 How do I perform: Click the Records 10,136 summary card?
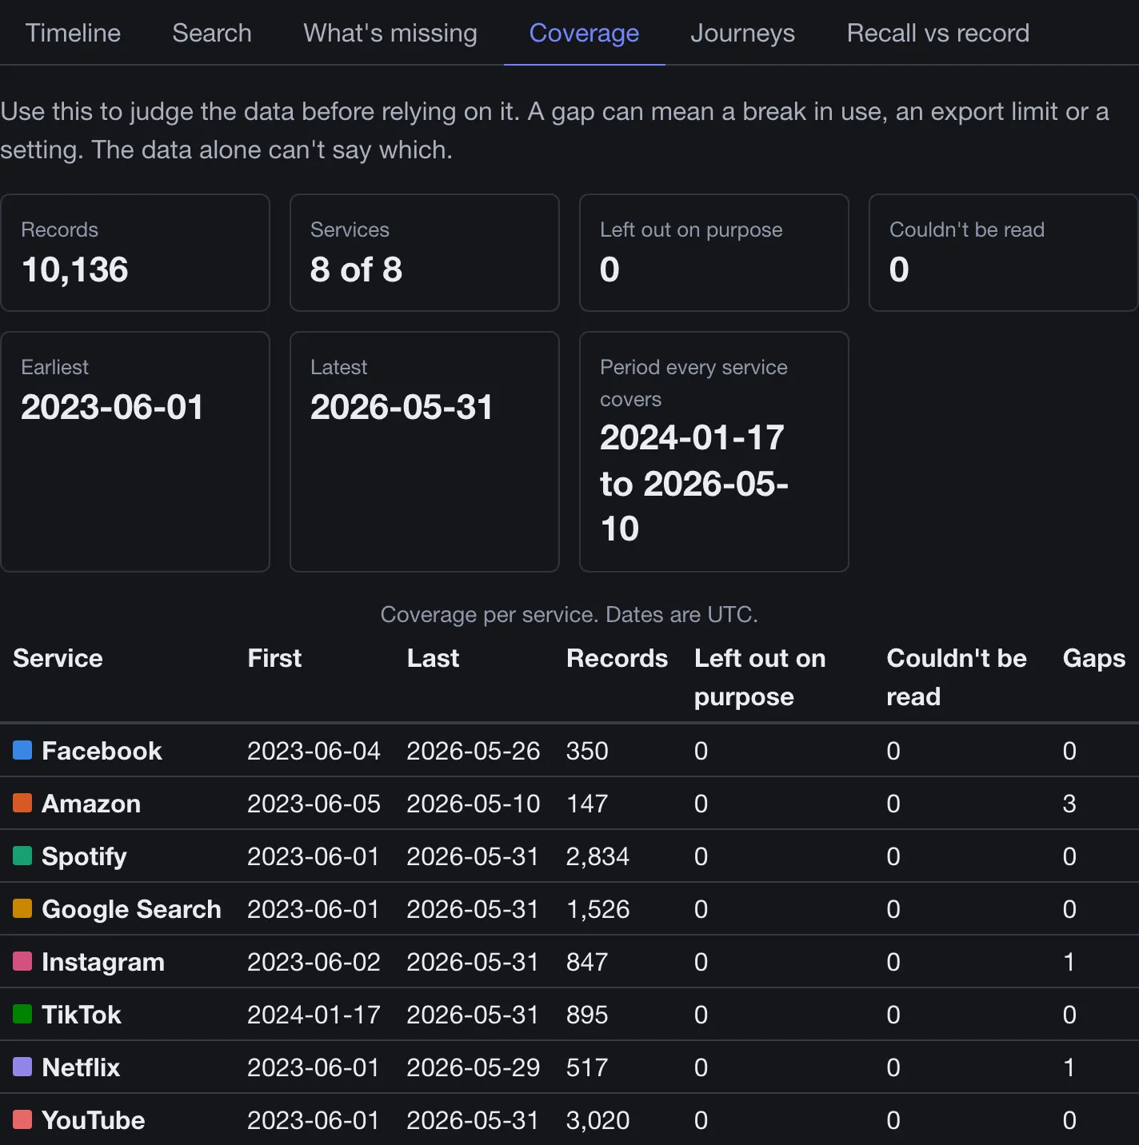(x=135, y=253)
